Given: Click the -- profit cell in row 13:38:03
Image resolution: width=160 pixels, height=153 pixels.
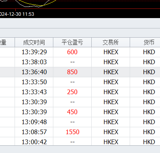Looking at the screenshot, I should 73,62.
